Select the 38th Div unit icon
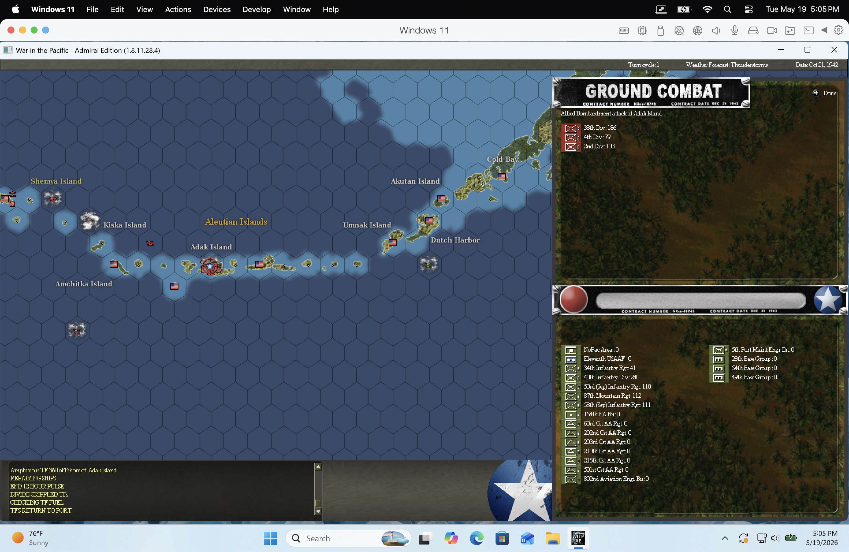Viewport: 849px width, 552px height. click(x=571, y=128)
